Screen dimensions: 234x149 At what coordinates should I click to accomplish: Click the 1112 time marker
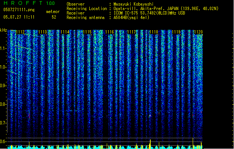click(20, 32)
